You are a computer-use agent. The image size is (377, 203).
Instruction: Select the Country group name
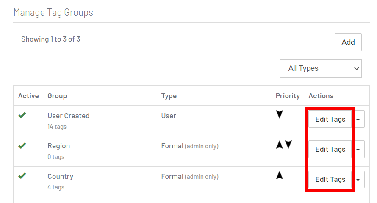[61, 176]
